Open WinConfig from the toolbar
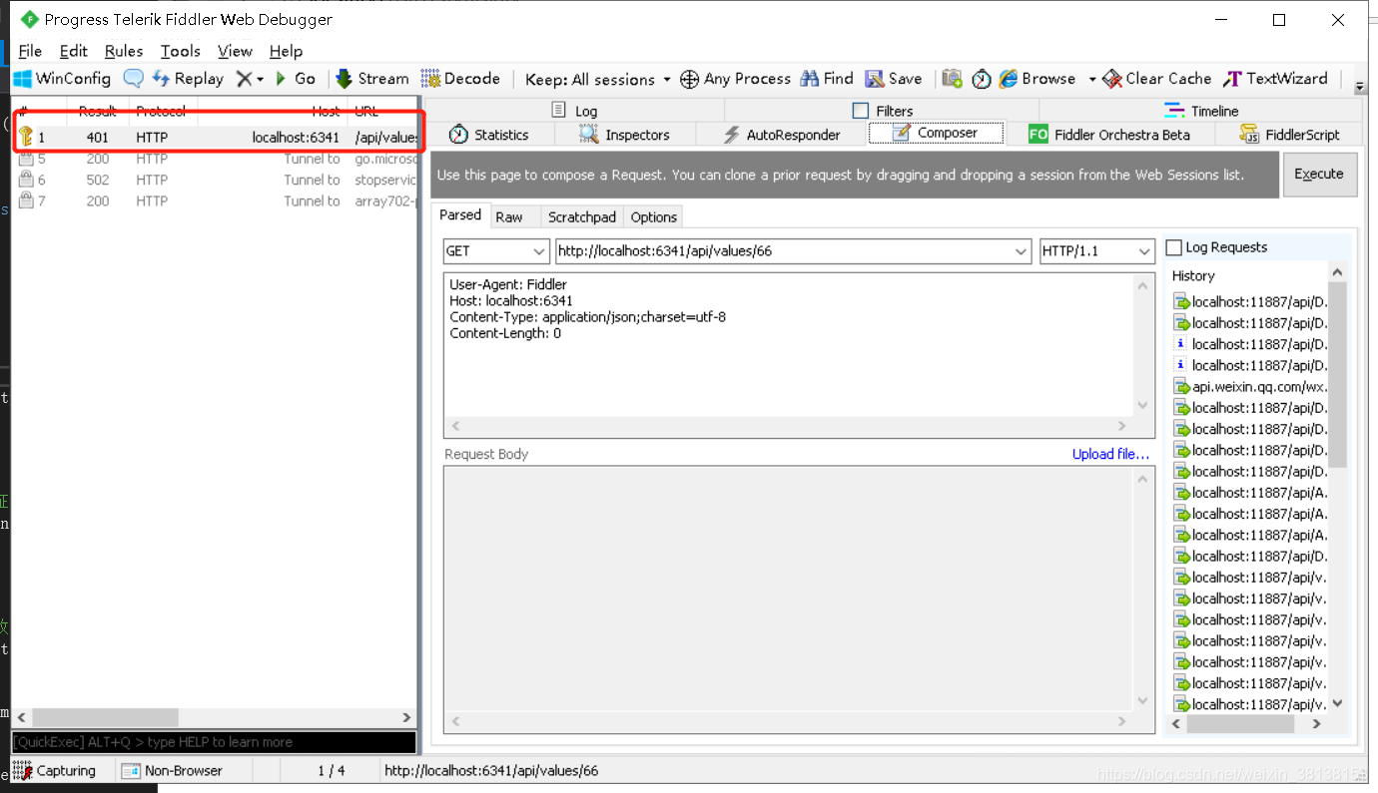Screen dimensions: 1378x793 (62, 79)
